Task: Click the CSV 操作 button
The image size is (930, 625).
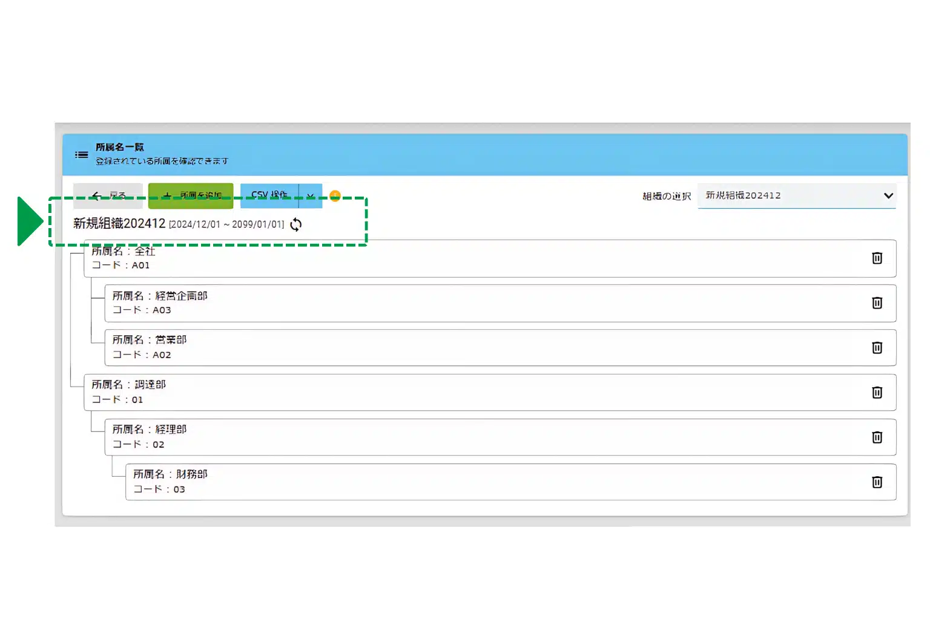Action: click(269, 195)
